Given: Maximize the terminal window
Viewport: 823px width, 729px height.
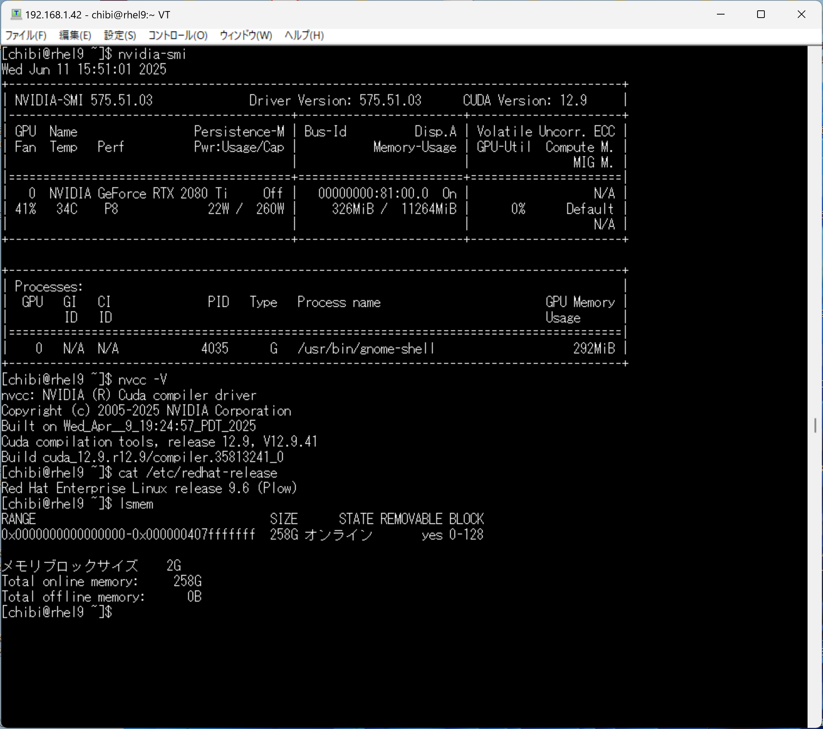Looking at the screenshot, I should click(761, 15).
